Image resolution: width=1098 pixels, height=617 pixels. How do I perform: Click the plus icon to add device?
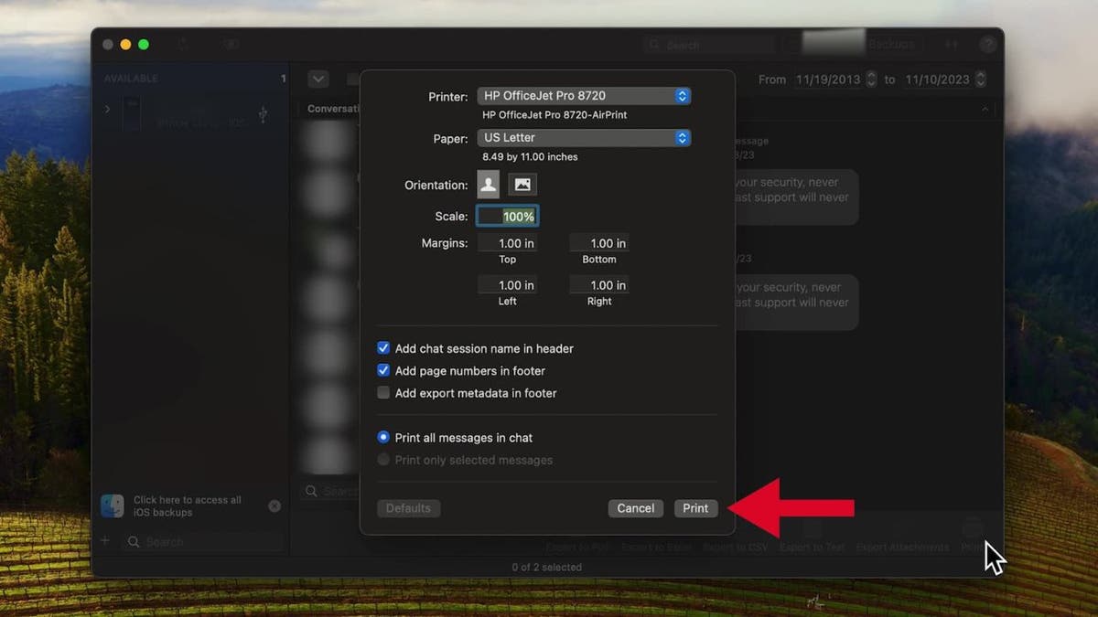tap(104, 541)
